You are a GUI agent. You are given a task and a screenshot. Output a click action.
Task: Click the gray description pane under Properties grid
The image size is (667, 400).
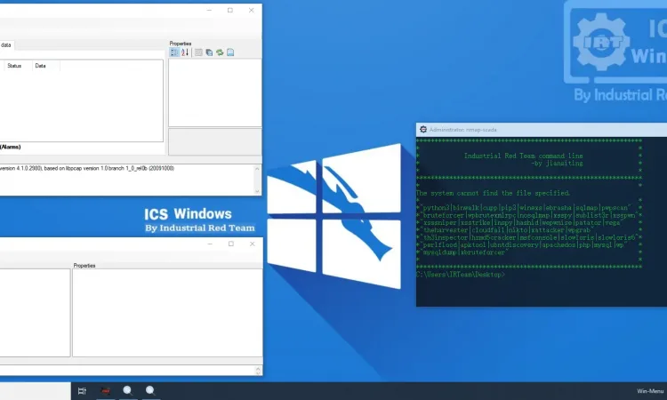click(215, 142)
